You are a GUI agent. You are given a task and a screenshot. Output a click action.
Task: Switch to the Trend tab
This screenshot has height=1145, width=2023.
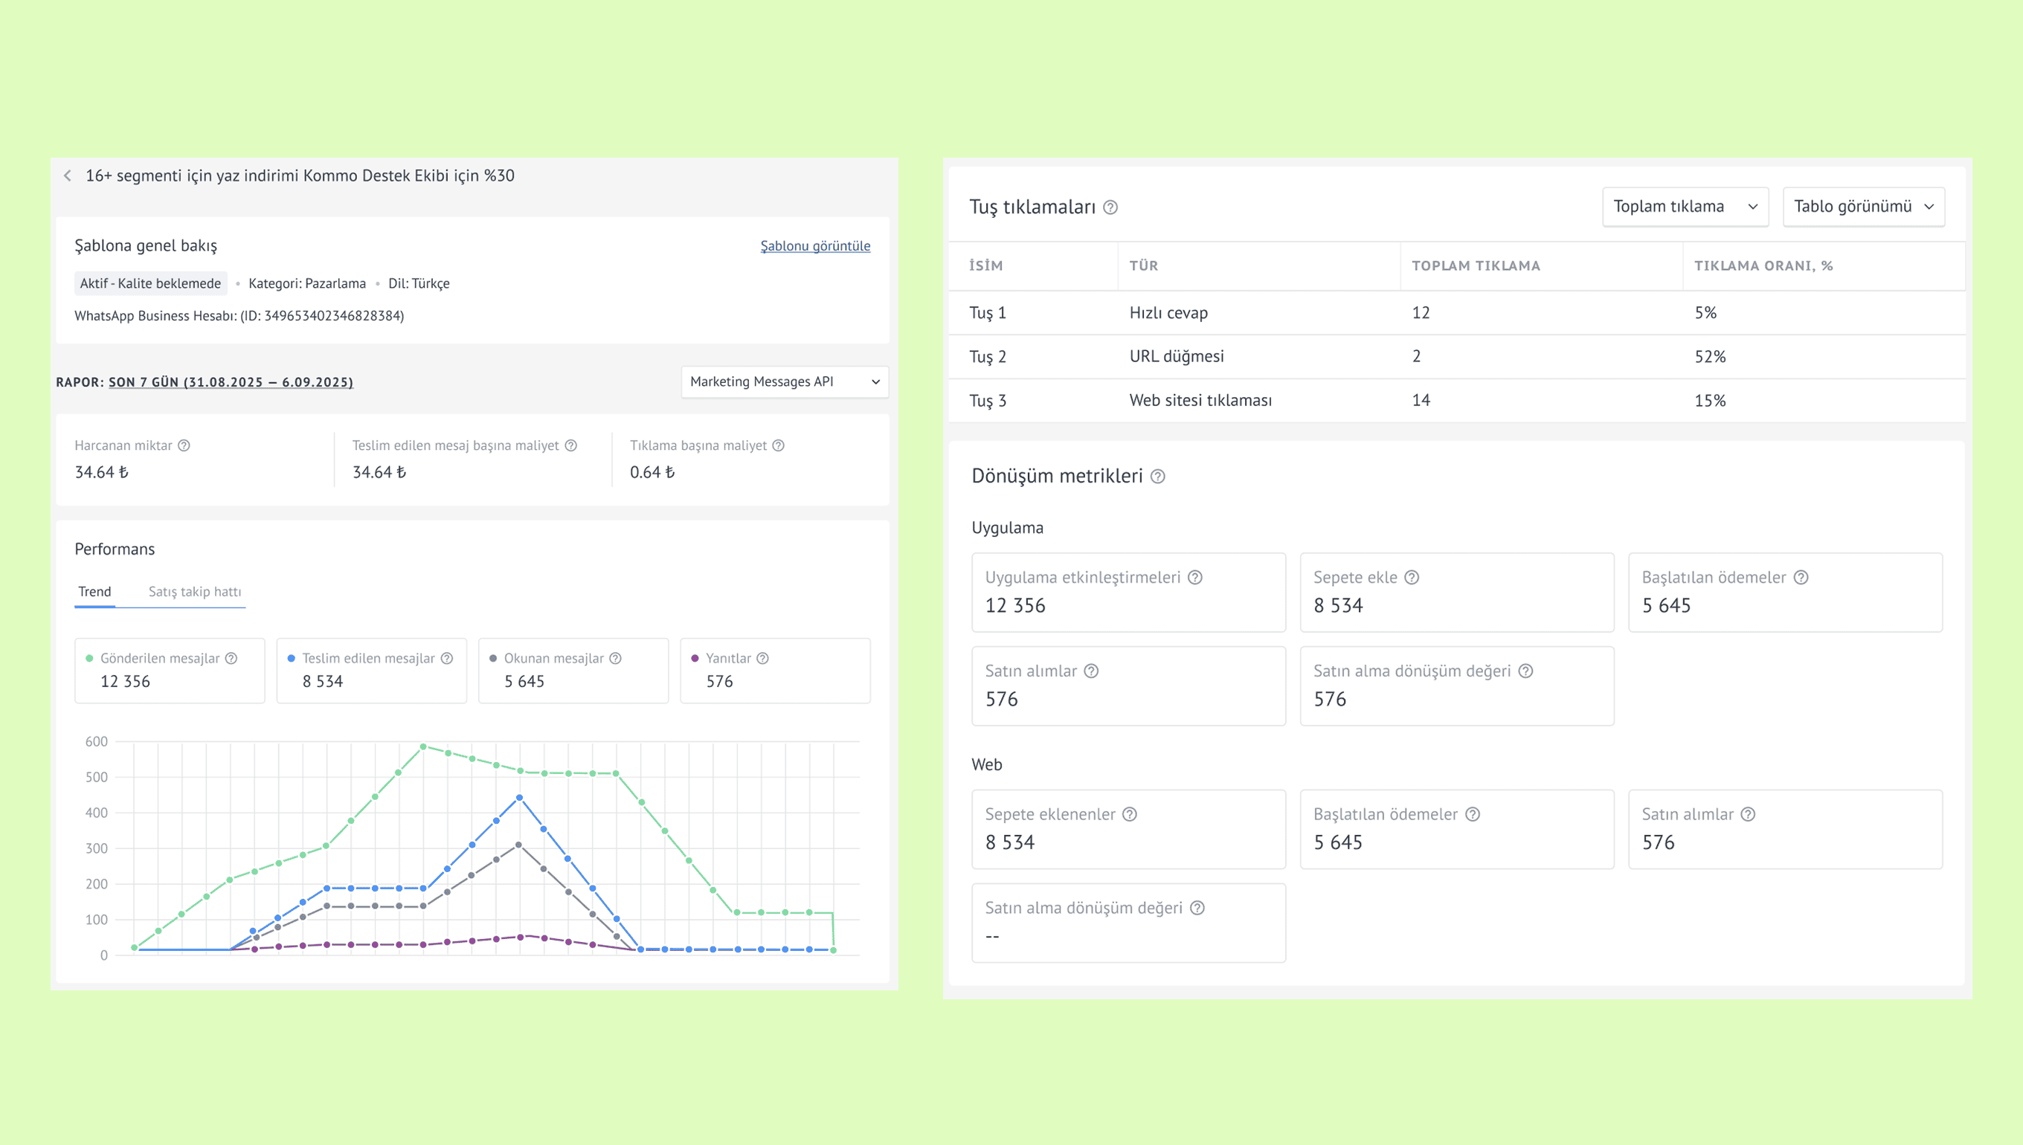point(94,592)
